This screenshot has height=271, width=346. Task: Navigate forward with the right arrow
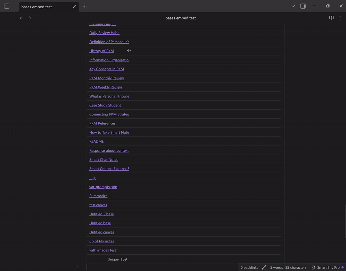(x=29, y=18)
